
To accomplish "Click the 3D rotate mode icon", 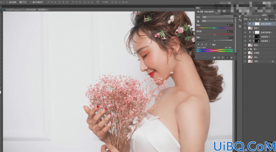I will tap(113, 2).
